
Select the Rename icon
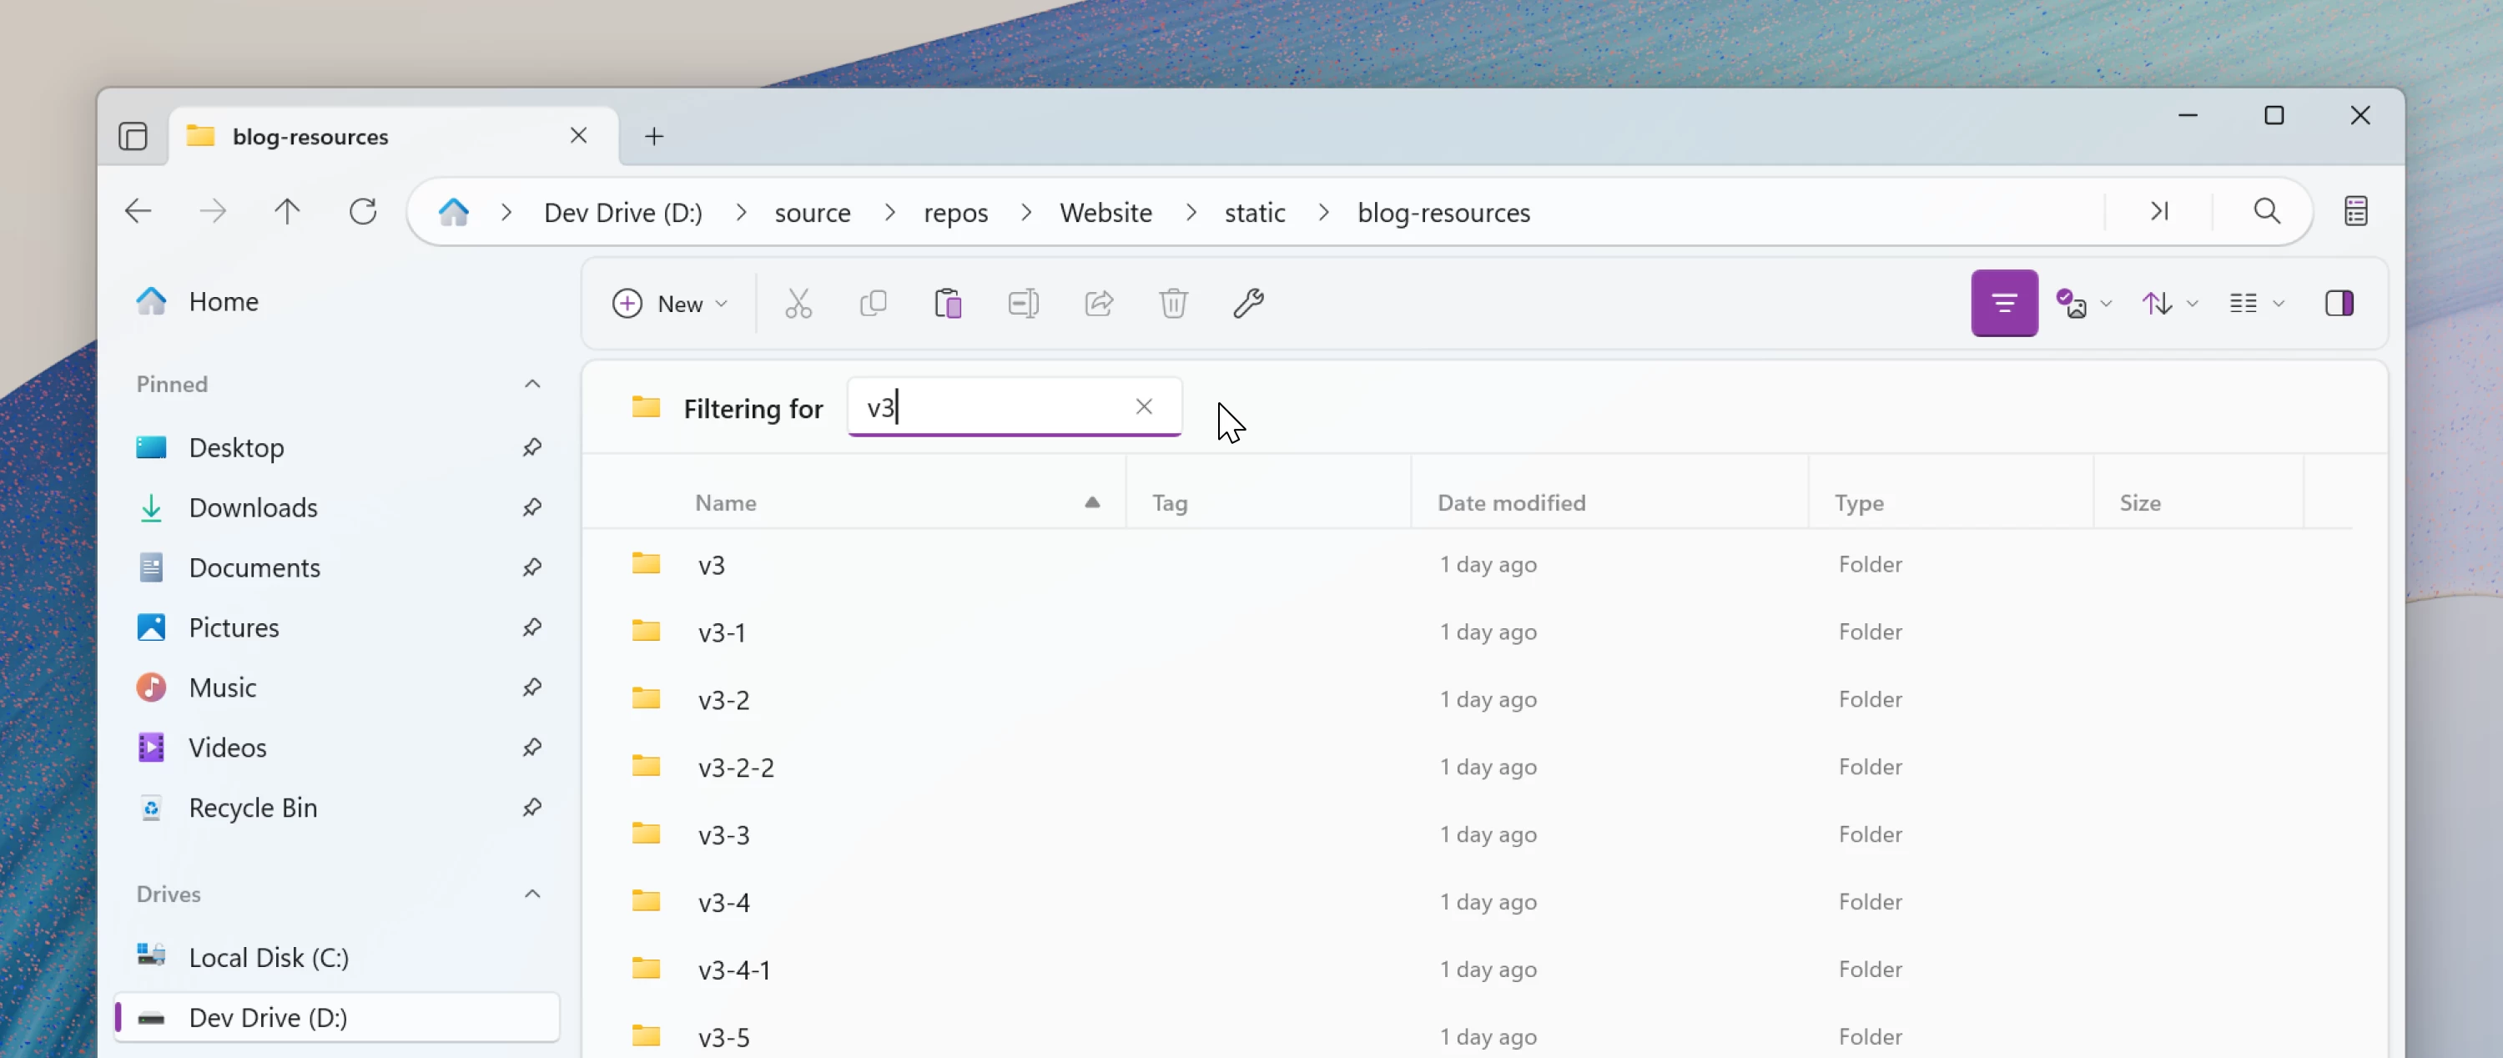point(1023,303)
